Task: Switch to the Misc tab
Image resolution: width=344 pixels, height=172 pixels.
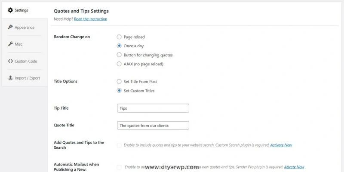Action: (18, 44)
